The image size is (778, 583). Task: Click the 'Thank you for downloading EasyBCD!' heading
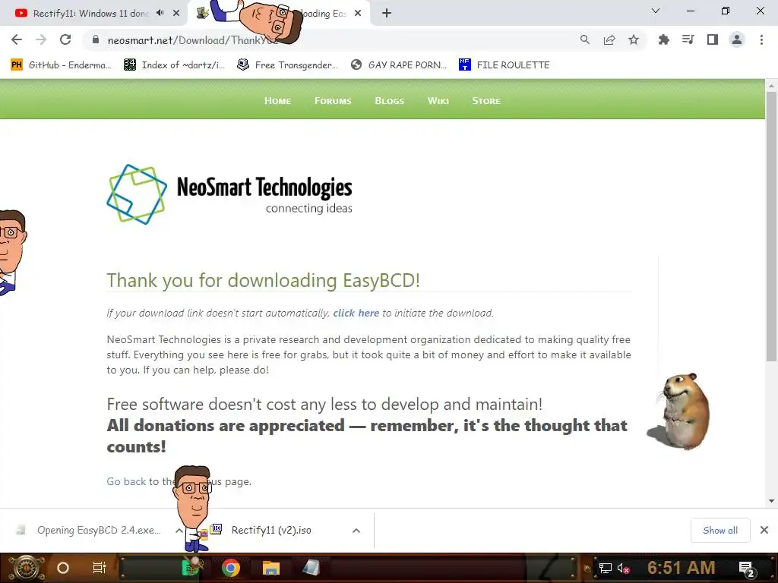coord(263,281)
